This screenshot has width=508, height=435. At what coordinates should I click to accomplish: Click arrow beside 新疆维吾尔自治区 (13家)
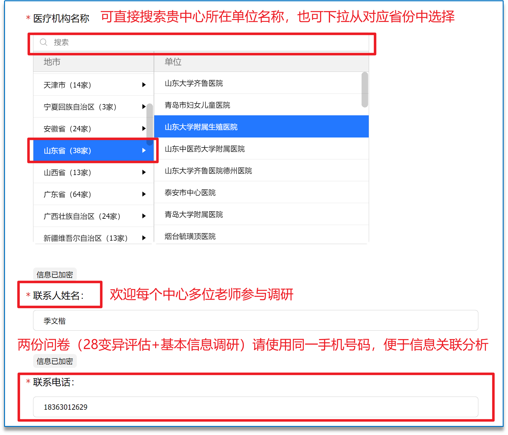click(x=144, y=238)
